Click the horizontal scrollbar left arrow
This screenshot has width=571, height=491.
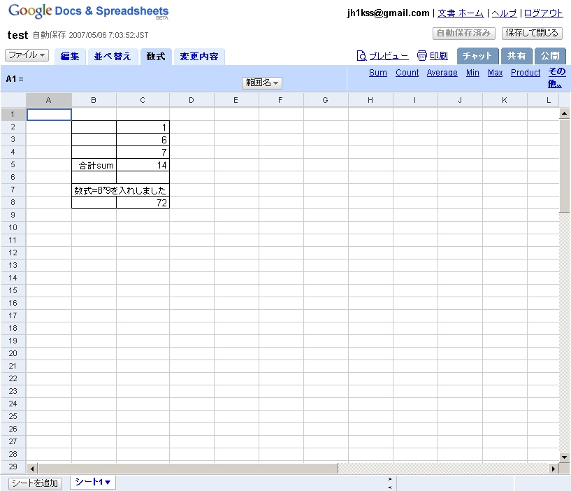31,468
